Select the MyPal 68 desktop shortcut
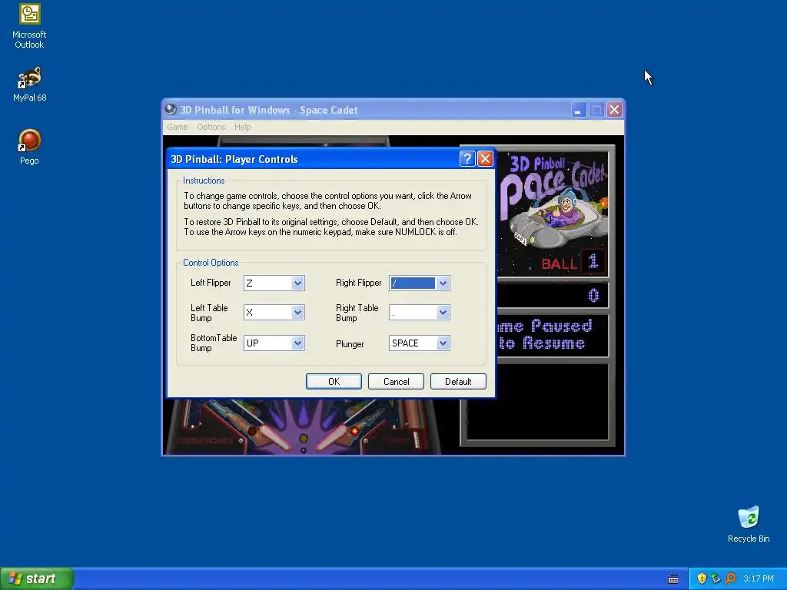 (x=29, y=85)
